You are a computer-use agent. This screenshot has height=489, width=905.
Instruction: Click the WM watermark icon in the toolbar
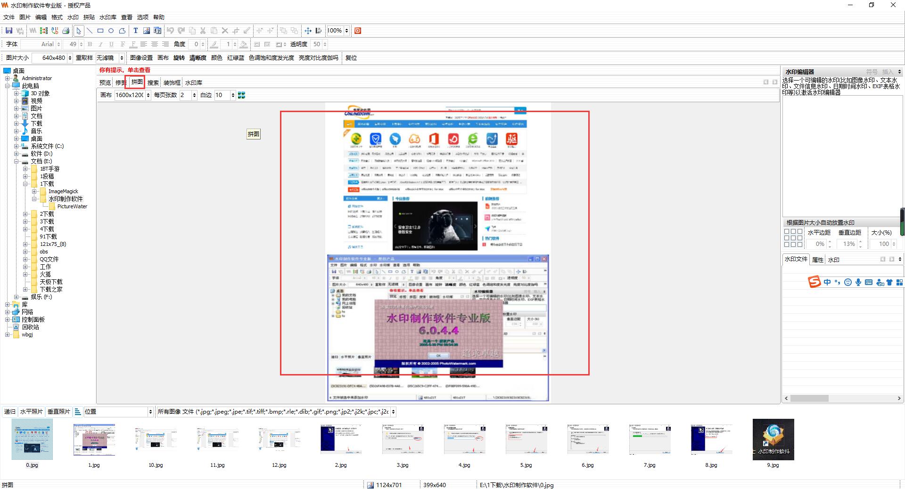33,31
